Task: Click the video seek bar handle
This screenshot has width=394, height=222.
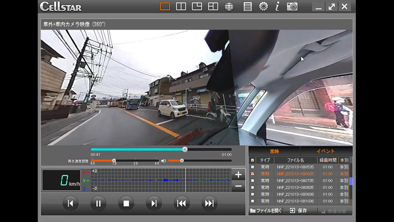Action: (185, 149)
